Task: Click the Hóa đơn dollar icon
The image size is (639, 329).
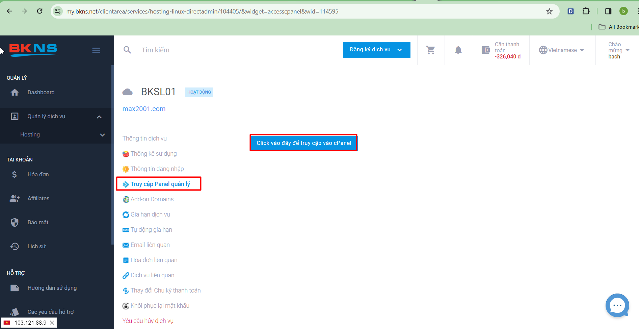Action: (15, 174)
